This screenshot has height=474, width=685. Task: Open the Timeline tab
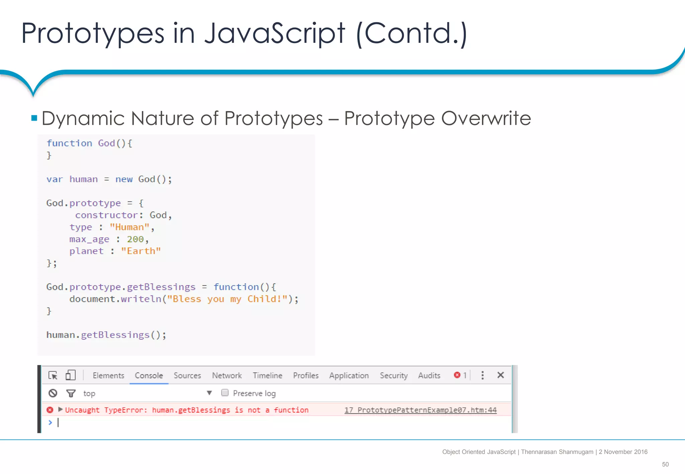pyautogui.click(x=268, y=375)
